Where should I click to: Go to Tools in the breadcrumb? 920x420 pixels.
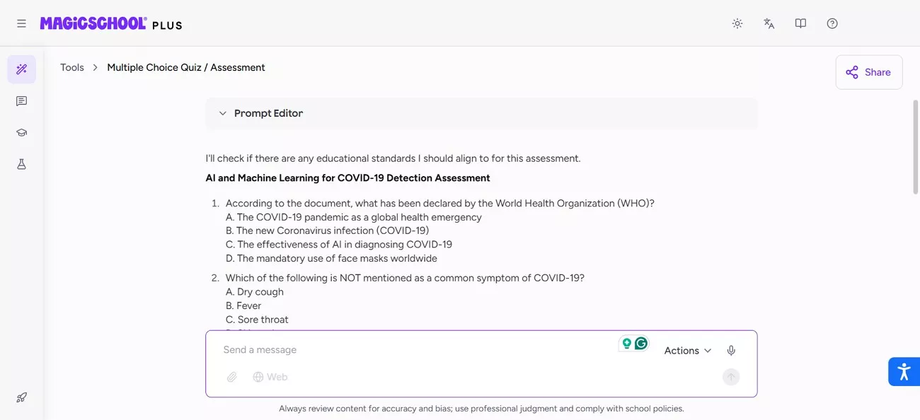(71, 67)
